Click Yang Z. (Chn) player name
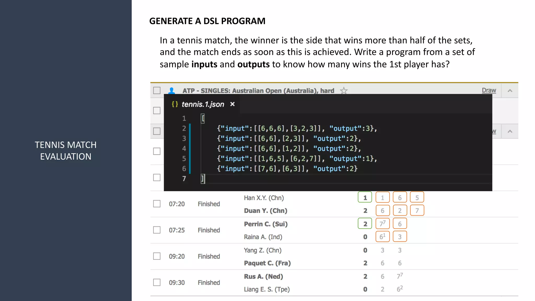535x301 pixels. (263, 250)
